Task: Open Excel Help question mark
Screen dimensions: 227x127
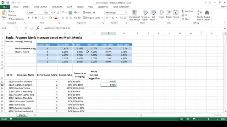Action: point(205,2)
